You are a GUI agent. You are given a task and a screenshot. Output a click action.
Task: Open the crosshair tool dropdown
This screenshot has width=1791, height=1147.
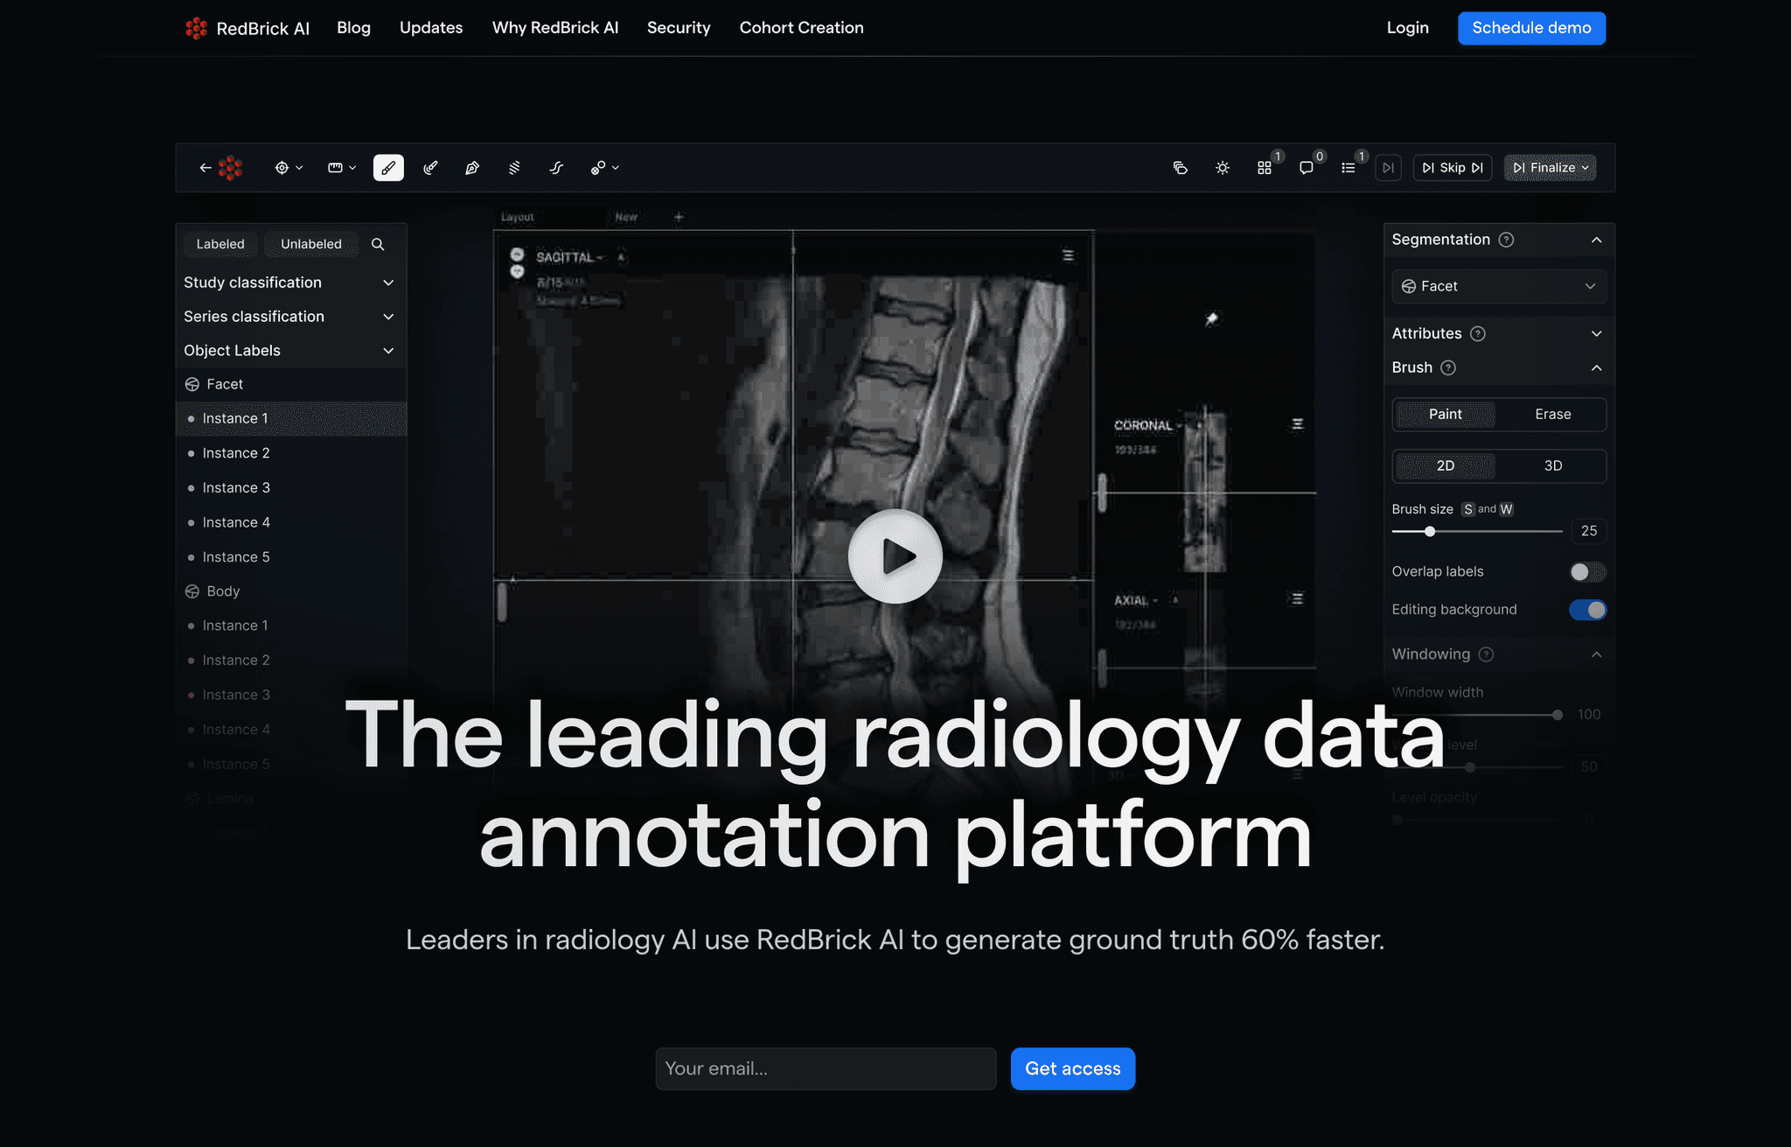[x=289, y=168]
